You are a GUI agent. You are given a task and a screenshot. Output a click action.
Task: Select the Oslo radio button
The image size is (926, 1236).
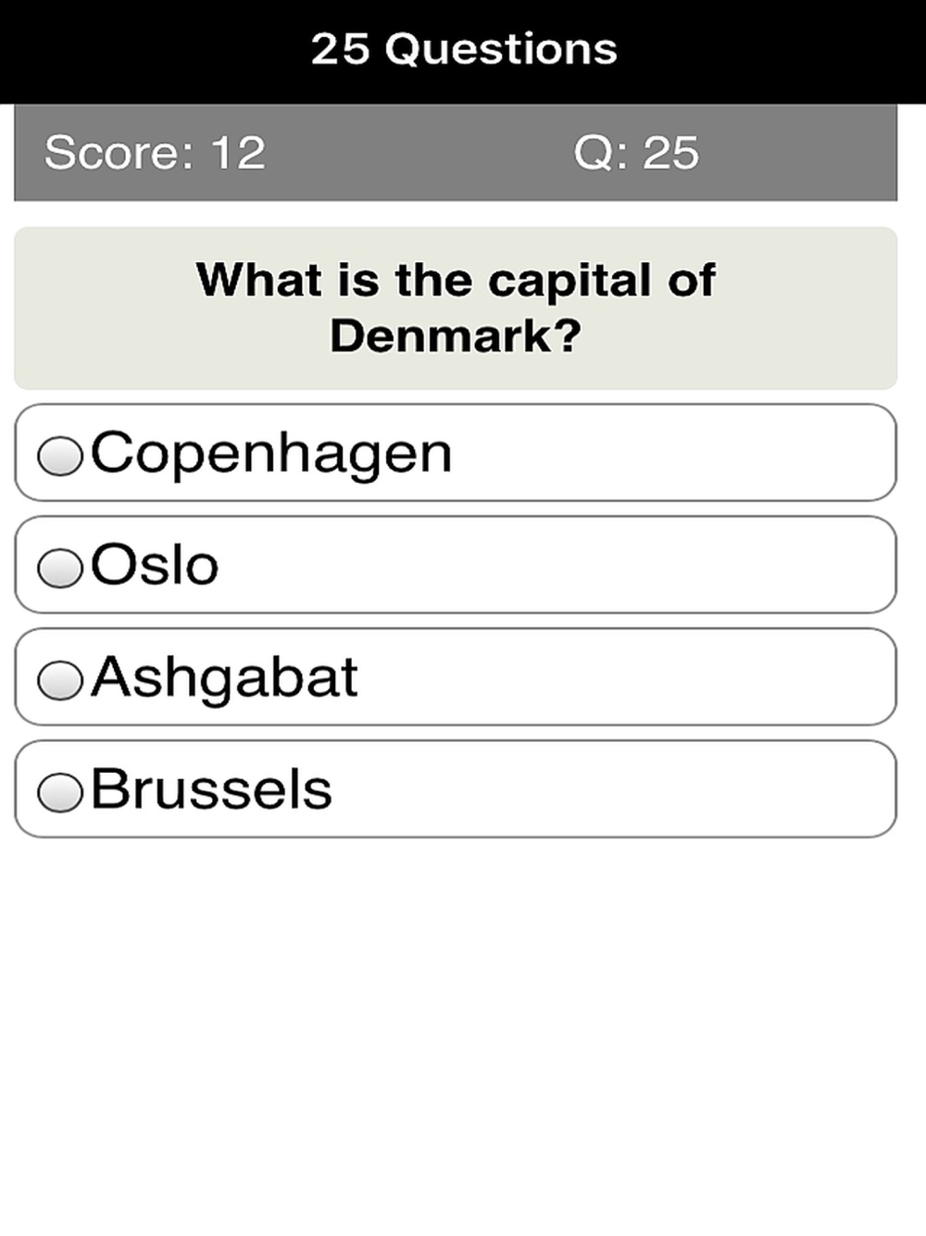[60, 568]
